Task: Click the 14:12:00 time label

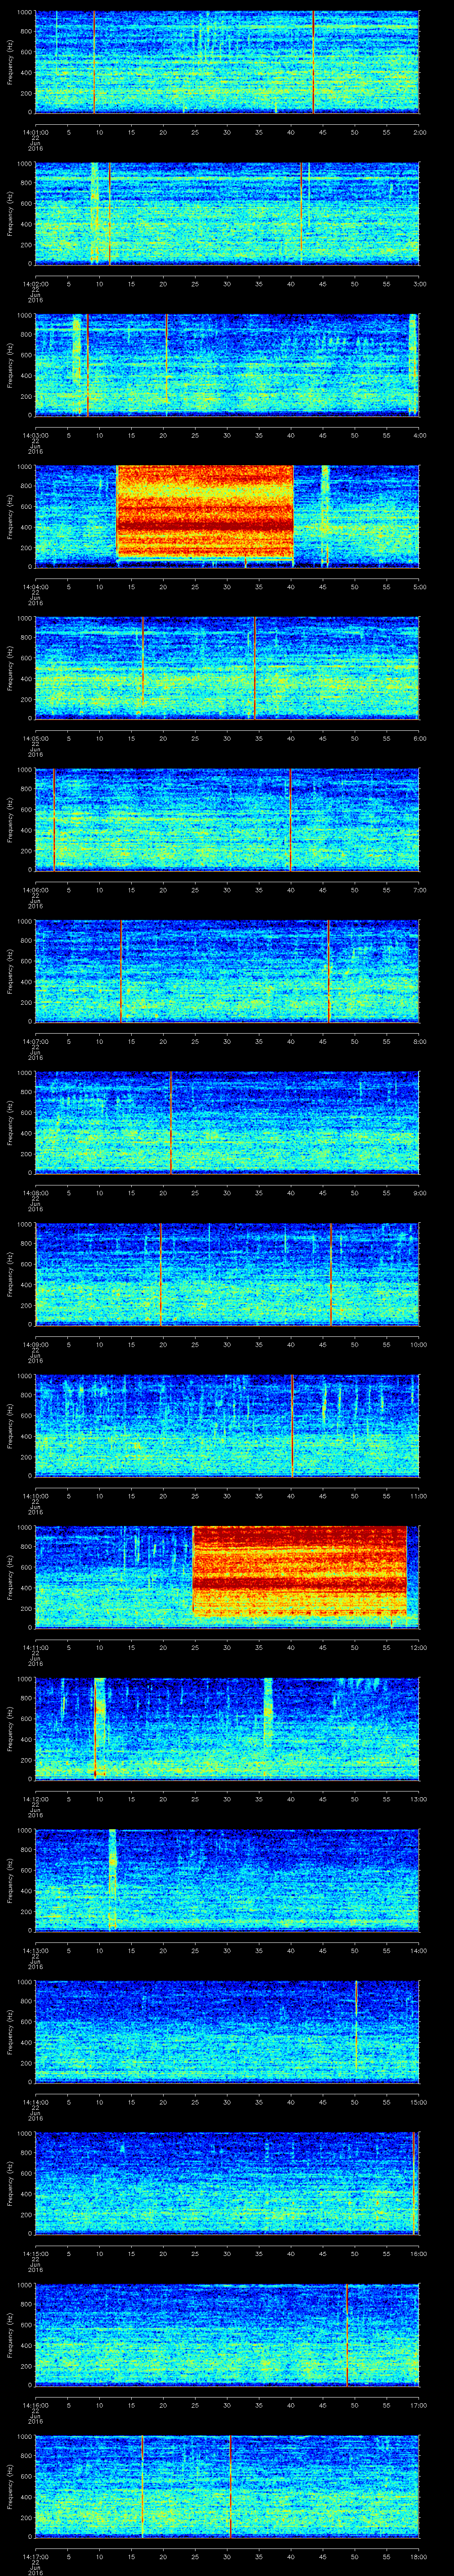Action: [x=35, y=1798]
